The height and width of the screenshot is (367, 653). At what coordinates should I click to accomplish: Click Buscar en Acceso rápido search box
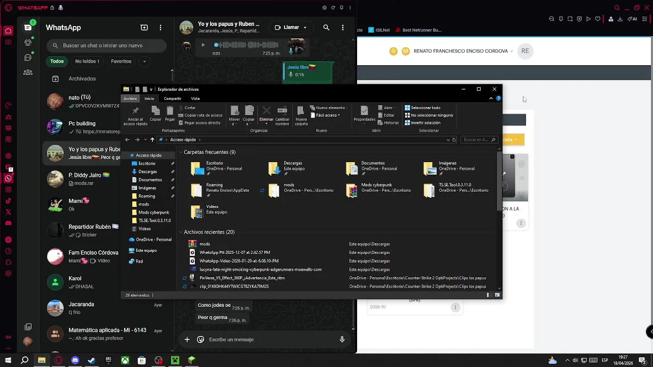480,140
